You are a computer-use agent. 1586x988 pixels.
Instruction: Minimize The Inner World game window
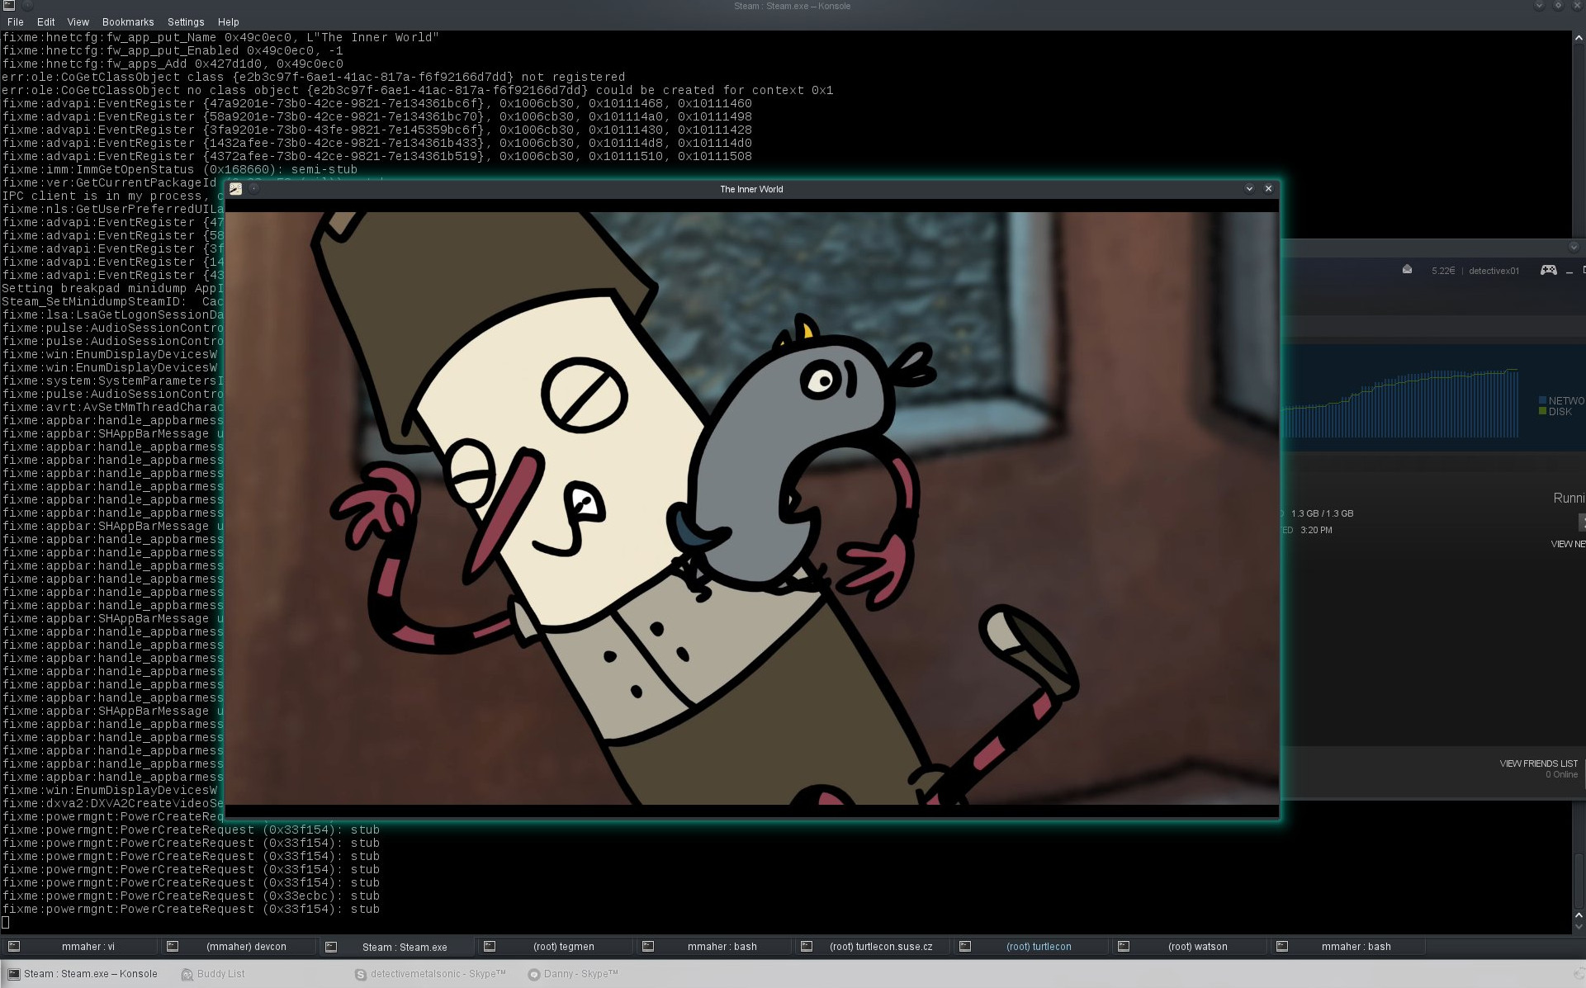point(1249,189)
